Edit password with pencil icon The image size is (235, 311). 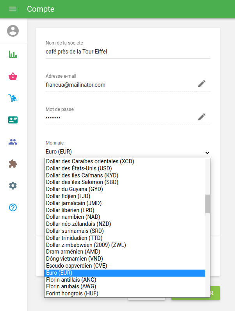[201, 117]
